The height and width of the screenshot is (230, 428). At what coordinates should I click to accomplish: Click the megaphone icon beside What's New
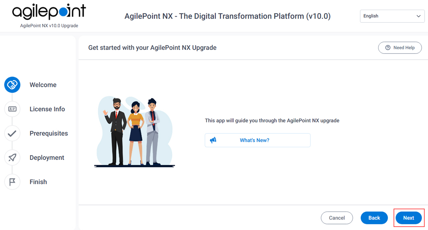(x=213, y=140)
